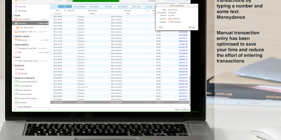The width and height of the screenshot is (281, 140).
Task: Click the Account Balance graph icon
Action: (16, 86)
